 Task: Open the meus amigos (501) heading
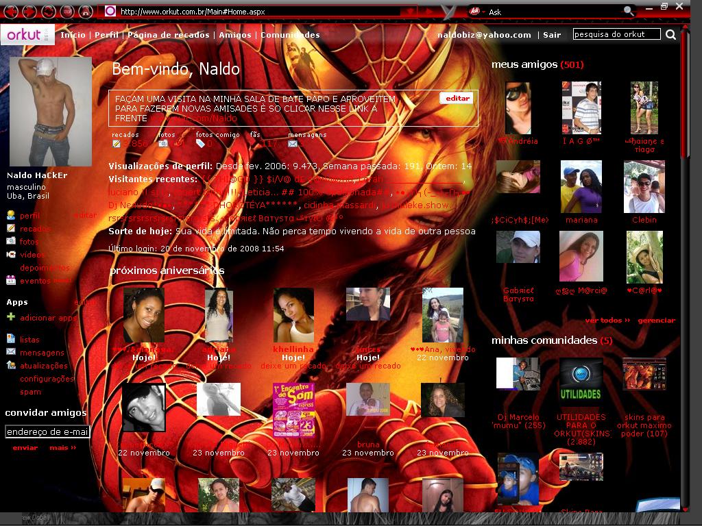tap(537, 64)
